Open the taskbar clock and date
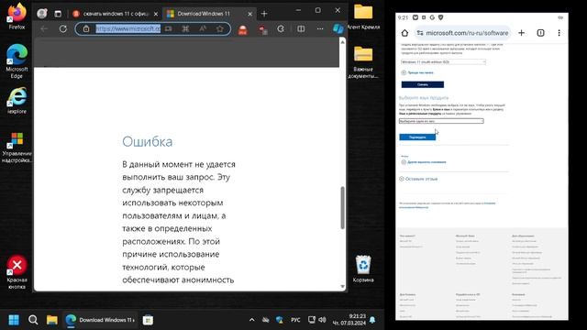This screenshot has width=587, height=330. 349,320
